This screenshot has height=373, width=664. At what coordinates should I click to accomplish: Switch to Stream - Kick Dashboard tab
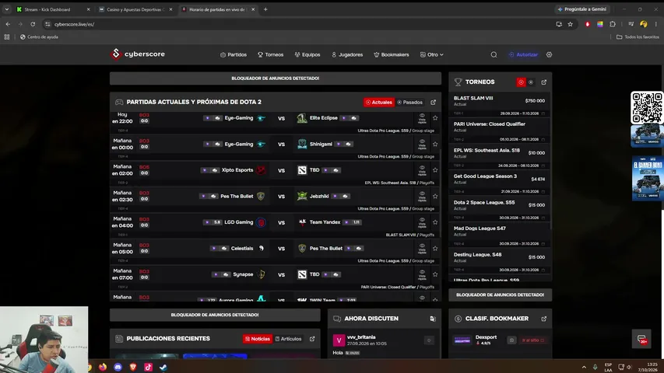[x=53, y=9]
